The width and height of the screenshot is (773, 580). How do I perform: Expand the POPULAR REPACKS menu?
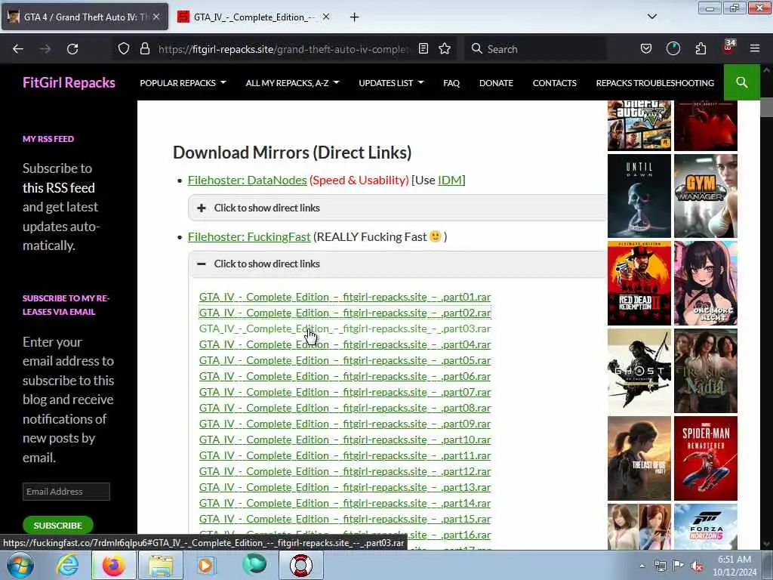point(183,83)
